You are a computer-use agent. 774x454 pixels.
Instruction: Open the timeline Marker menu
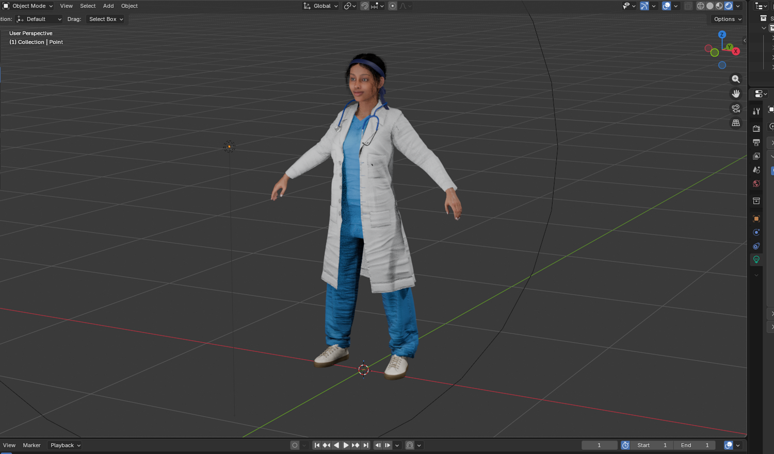[31, 445]
